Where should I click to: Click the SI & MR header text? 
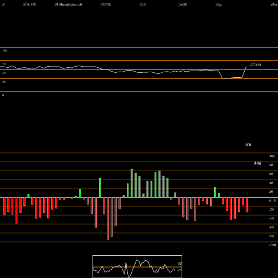pyautogui.click(x=29, y=4)
